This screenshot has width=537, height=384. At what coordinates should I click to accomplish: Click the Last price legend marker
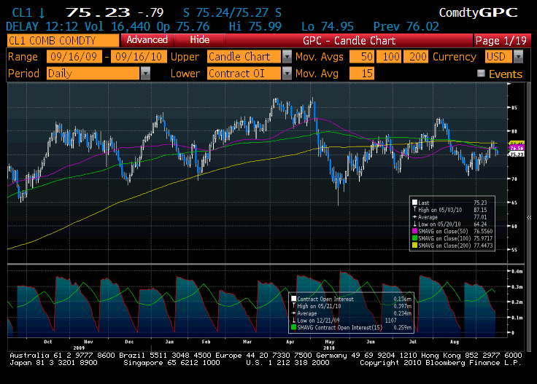(x=415, y=203)
